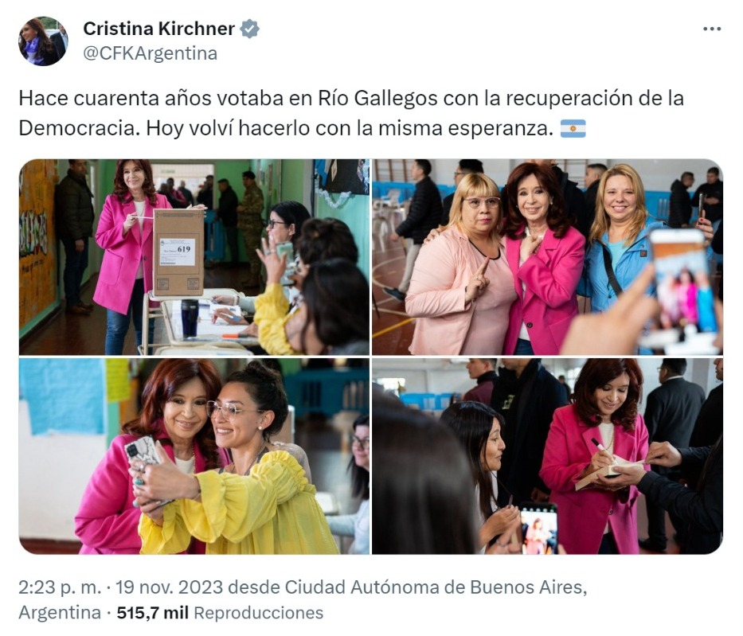The height and width of the screenshot is (636, 743).
Task: Click the word Democracia in the tweet
Action: point(79,128)
